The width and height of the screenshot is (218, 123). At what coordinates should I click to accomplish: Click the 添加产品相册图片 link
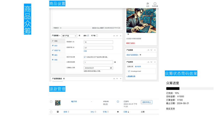pyautogui.click(x=132, y=55)
